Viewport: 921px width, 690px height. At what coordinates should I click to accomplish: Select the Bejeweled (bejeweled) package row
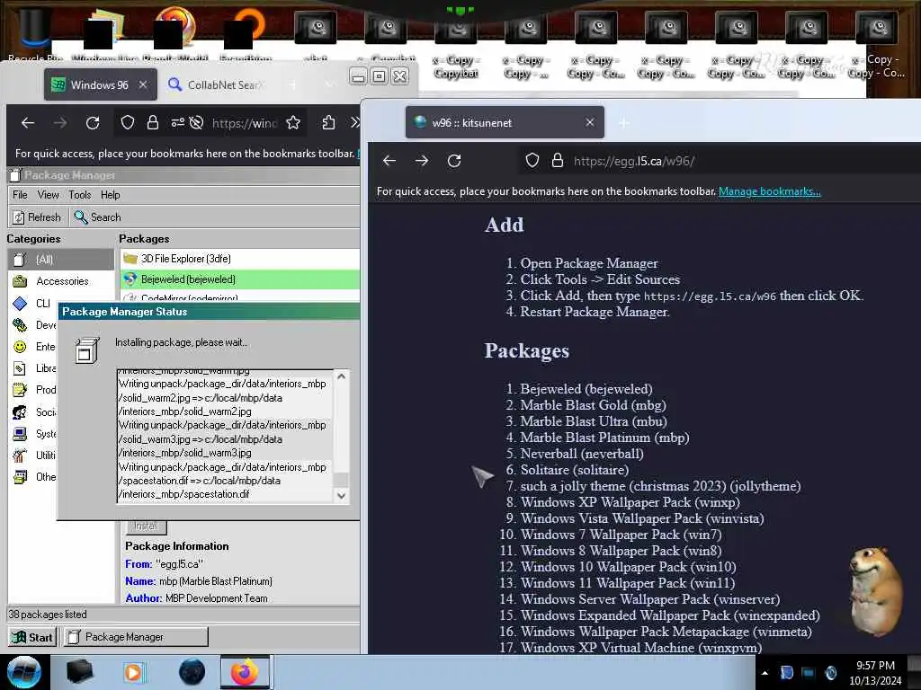tap(239, 279)
